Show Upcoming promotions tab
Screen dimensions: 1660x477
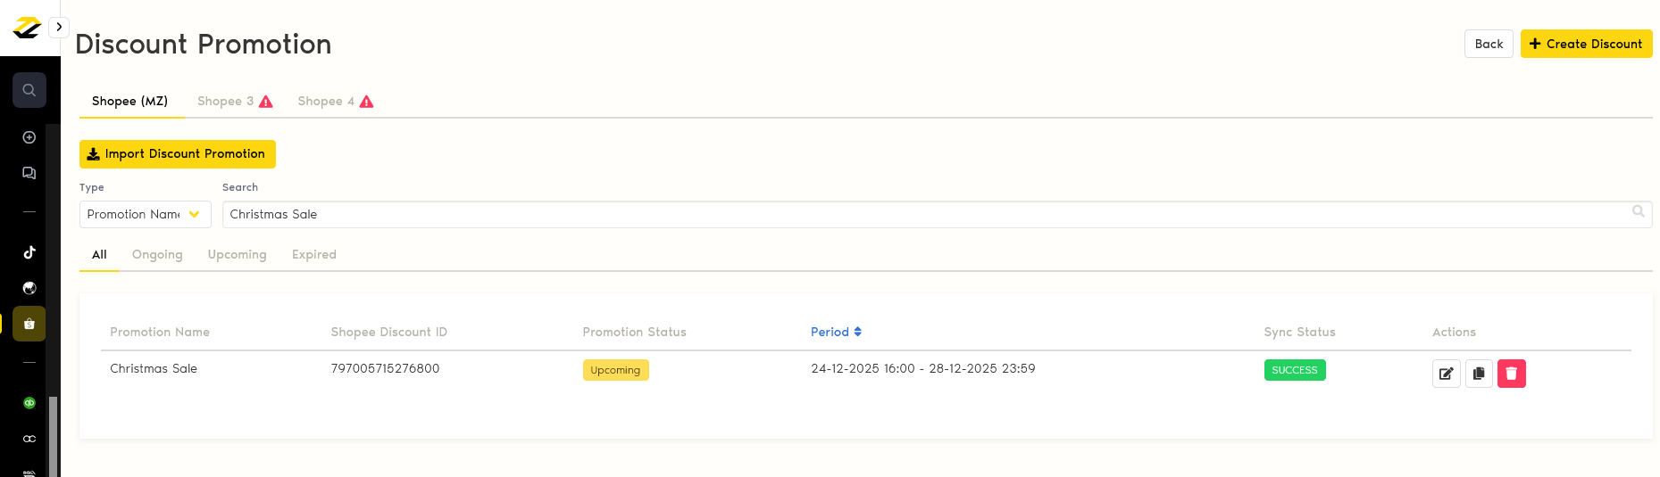pyautogui.click(x=237, y=255)
